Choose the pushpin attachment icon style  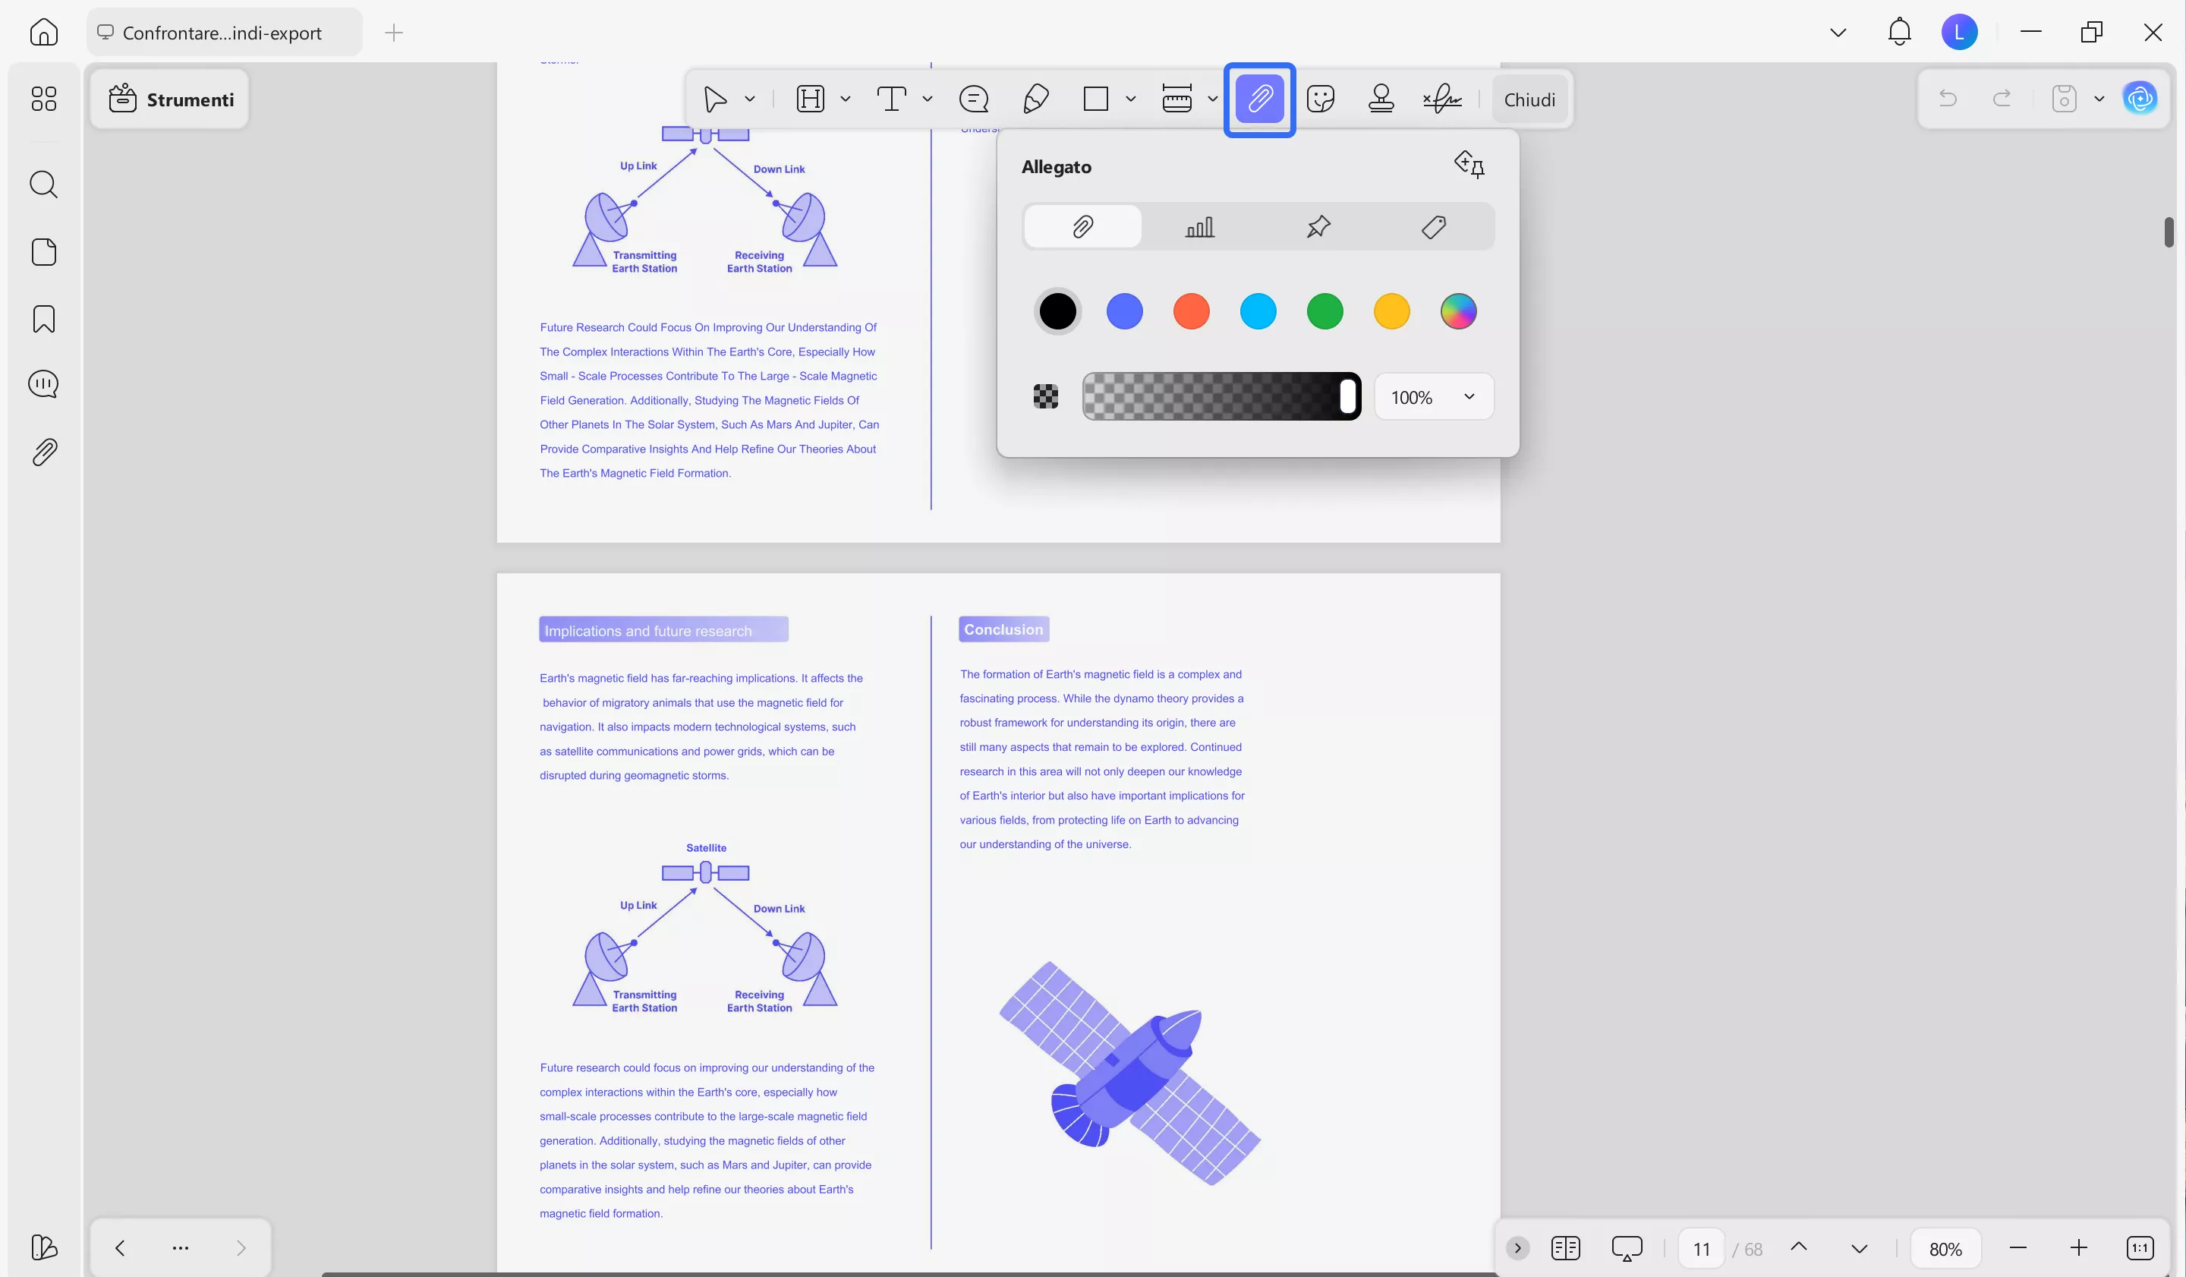[x=1318, y=227]
